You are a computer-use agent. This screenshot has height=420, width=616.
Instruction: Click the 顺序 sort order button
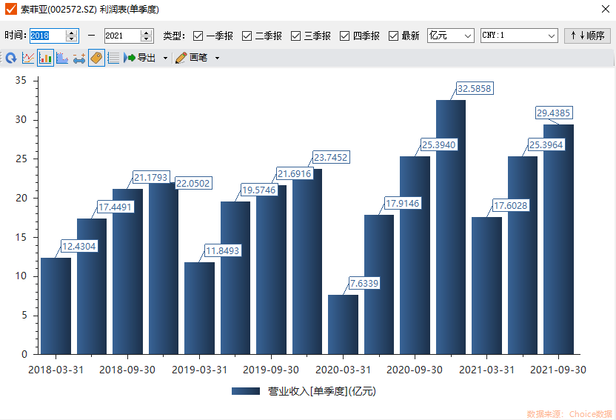(587, 36)
